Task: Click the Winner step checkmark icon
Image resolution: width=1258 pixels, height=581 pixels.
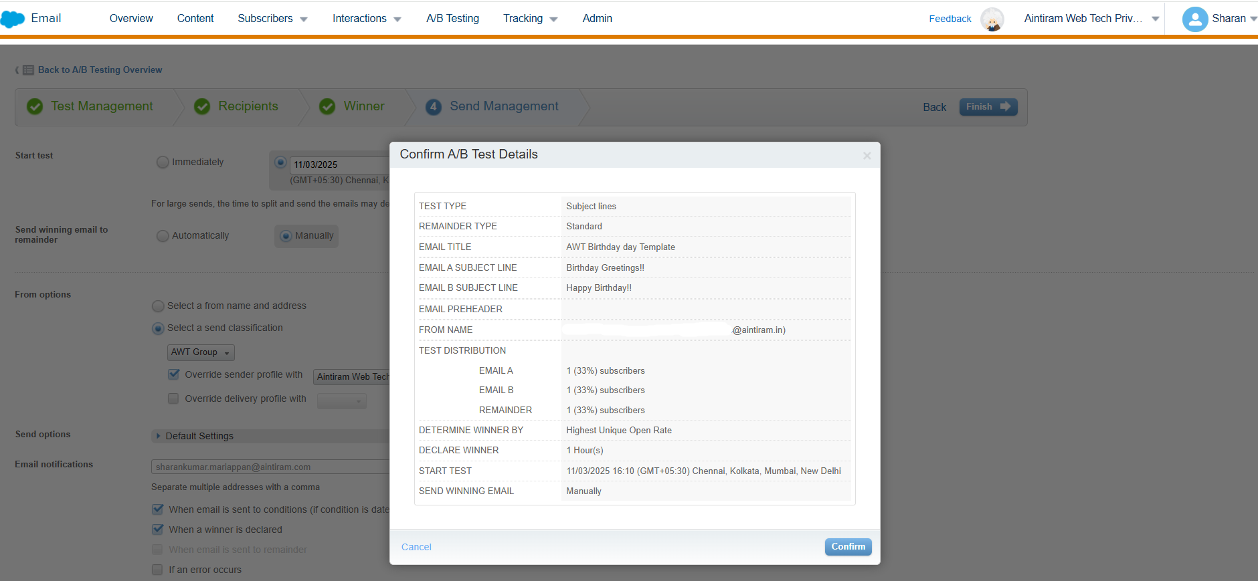Action: [x=327, y=106]
